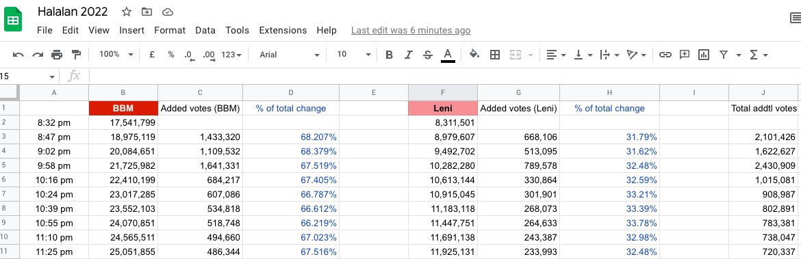Screen dimensions: 801x259
Task: Toggle bold formatting
Action: coord(389,55)
